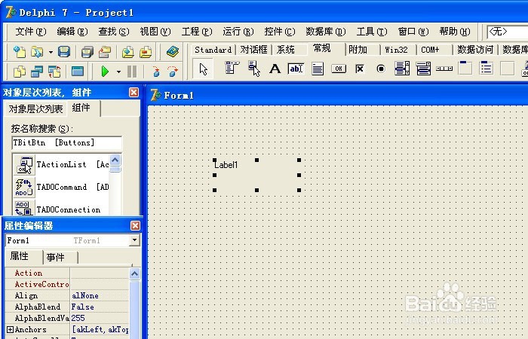The image size is (528, 339).
Task: Select the MainMenu component in palette
Action: point(232,69)
